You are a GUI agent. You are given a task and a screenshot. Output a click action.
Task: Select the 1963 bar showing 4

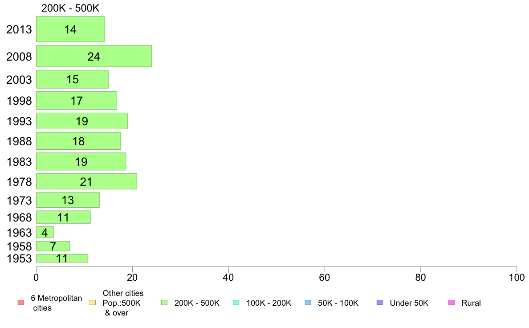(45, 232)
